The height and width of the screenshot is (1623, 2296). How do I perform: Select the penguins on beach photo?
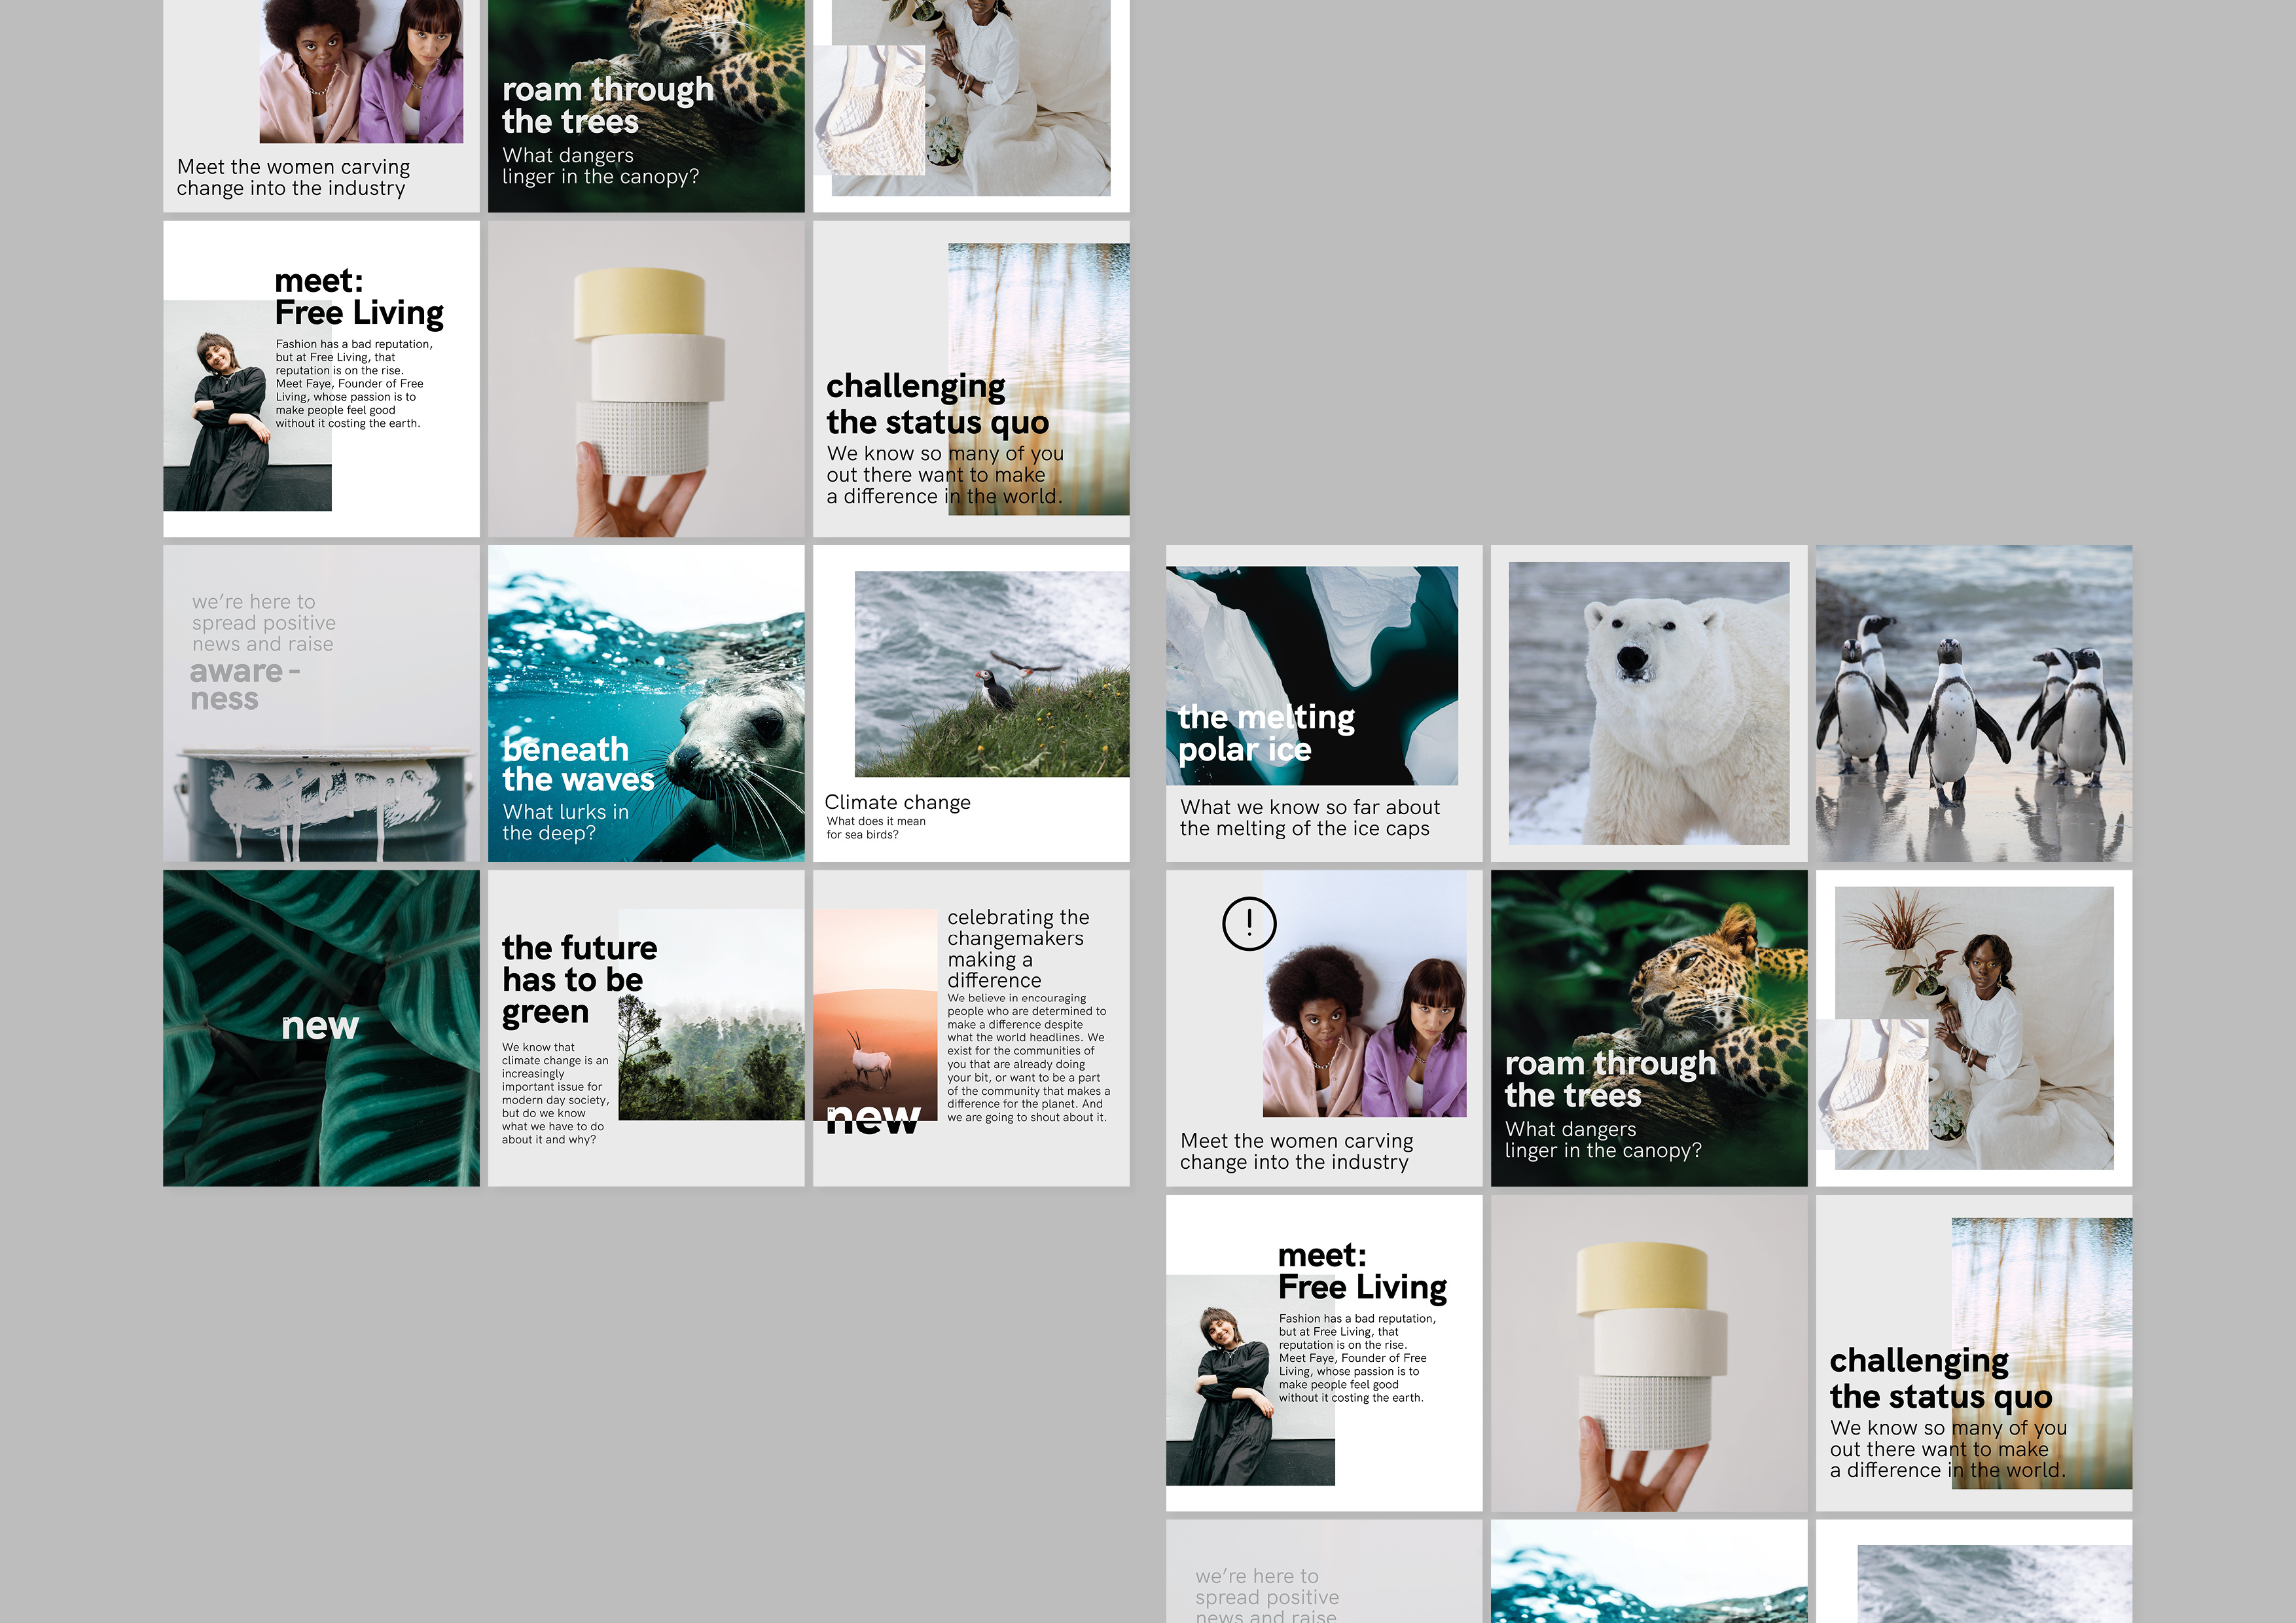(1973, 703)
